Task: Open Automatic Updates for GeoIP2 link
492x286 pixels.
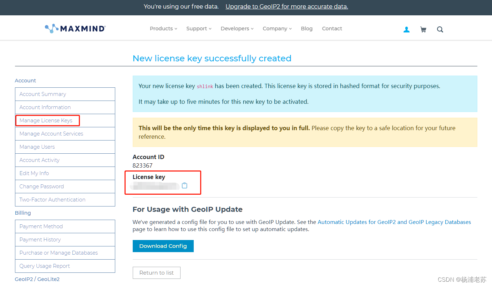Action: click(x=394, y=222)
